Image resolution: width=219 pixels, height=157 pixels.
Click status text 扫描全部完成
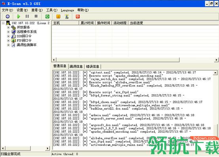pyautogui.click(x=11, y=154)
